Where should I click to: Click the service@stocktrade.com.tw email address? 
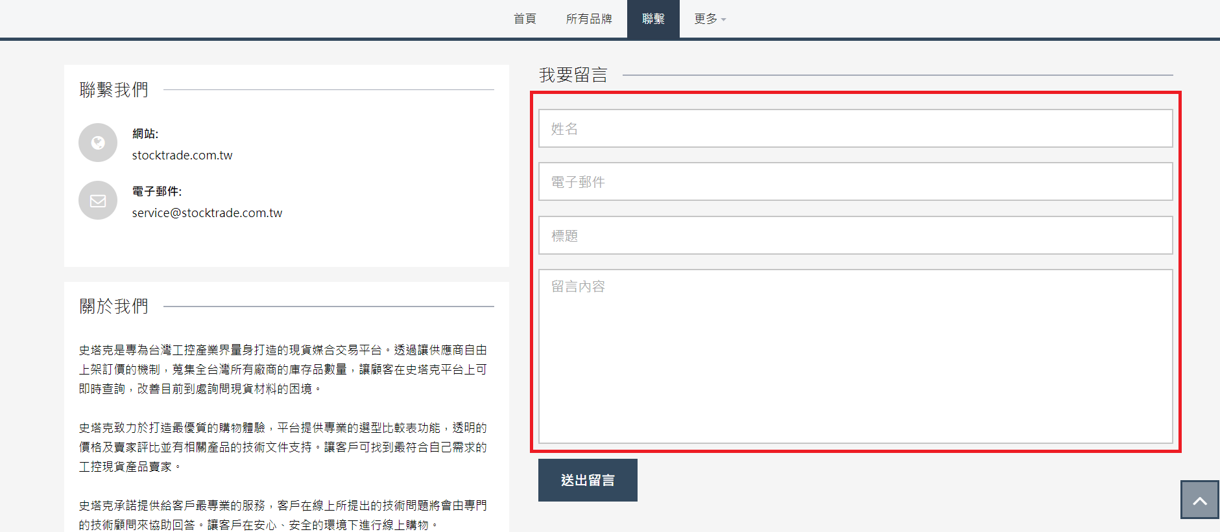pos(207,213)
